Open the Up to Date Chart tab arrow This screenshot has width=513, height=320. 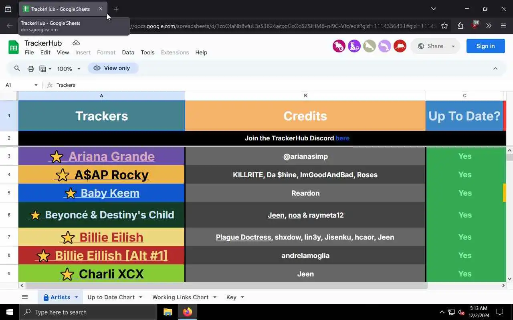point(140,297)
